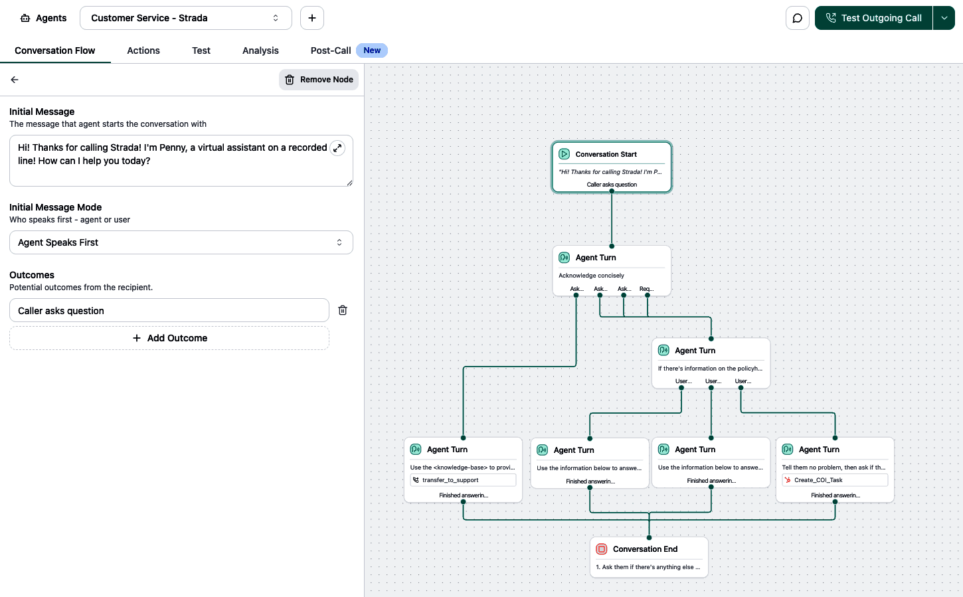Open the Agent Speaks First mode dropdown
963x597 pixels.
tap(181, 242)
